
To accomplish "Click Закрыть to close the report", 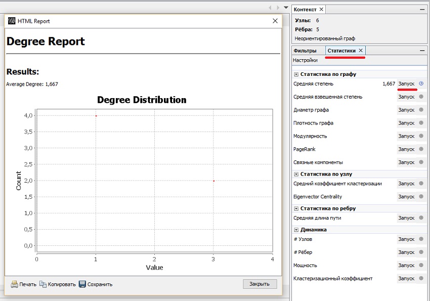I will (x=260, y=284).
